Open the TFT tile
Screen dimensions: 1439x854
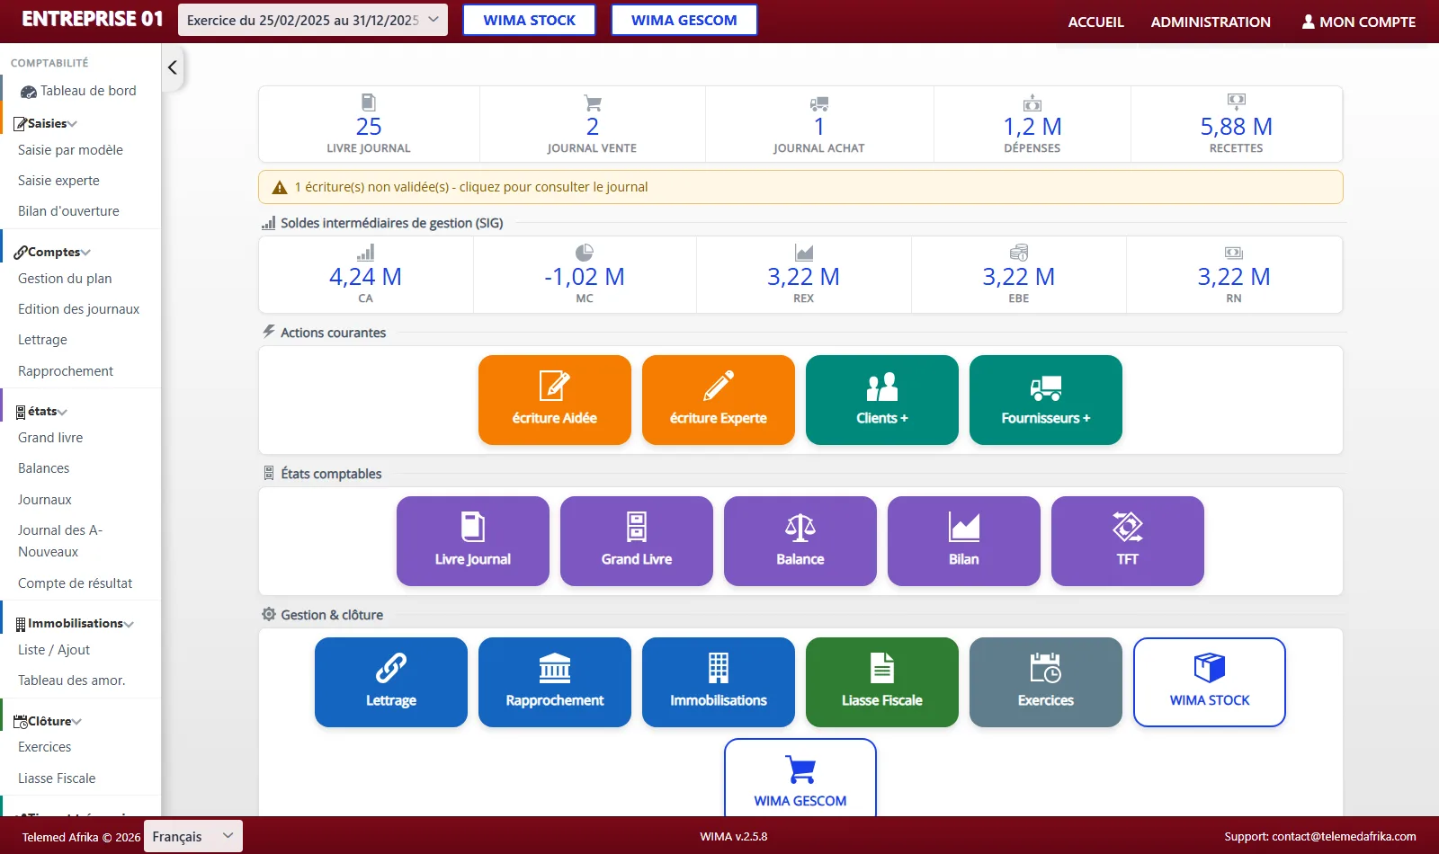1128,541
